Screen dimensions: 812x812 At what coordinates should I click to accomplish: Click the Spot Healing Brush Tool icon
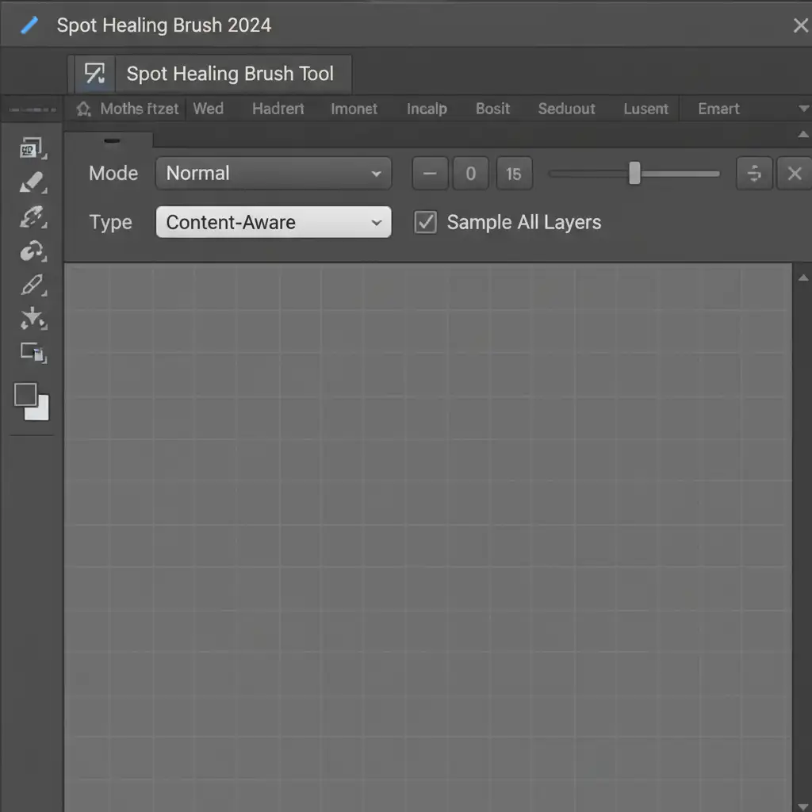(x=95, y=75)
